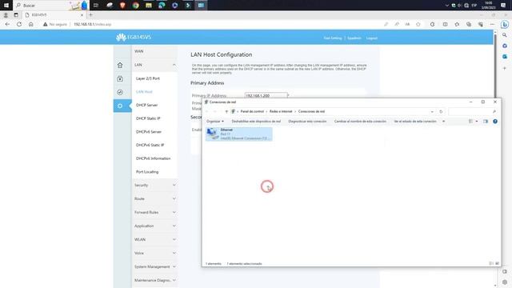This screenshot has height=288, width=512.
Task: Show hidden system tray icons
Action: tap(446, 6)
